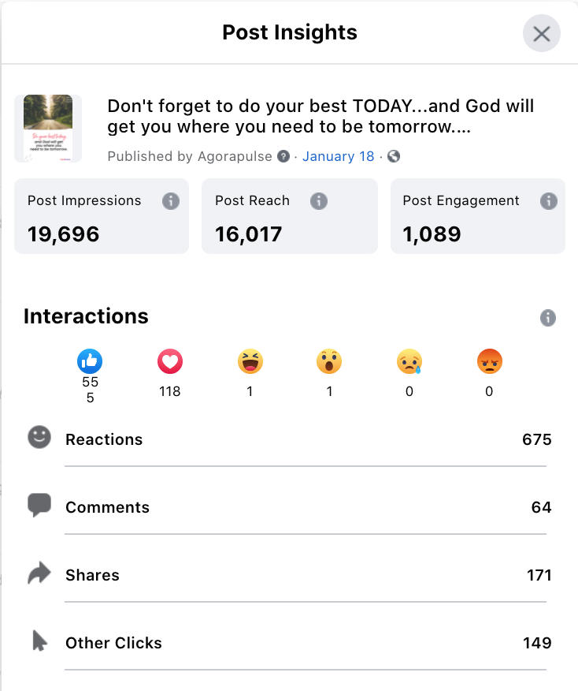Open the post thumbnail image

click(x=48, y=129)
